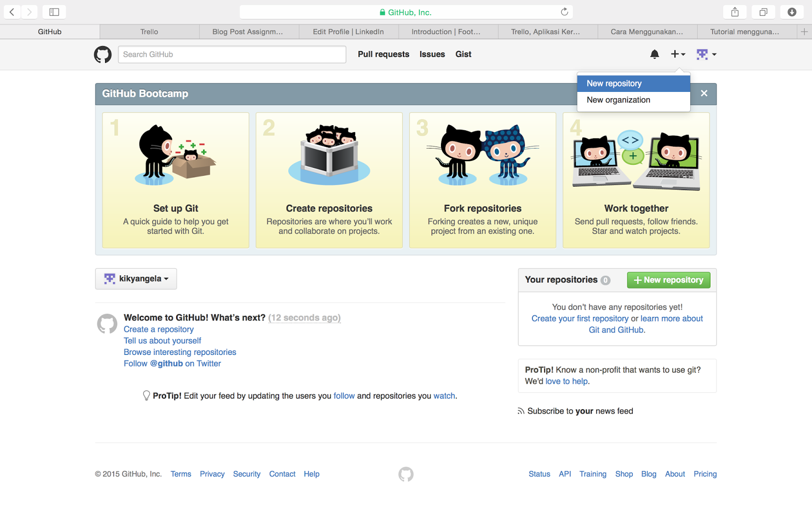Select New repository from the open menu
Screen dimensions: 812x507
(614, 83)
